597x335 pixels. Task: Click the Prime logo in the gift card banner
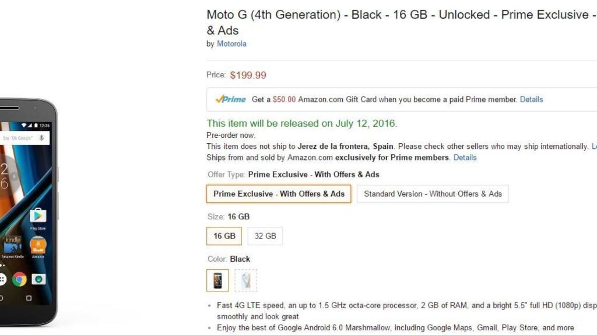[230, 99]
